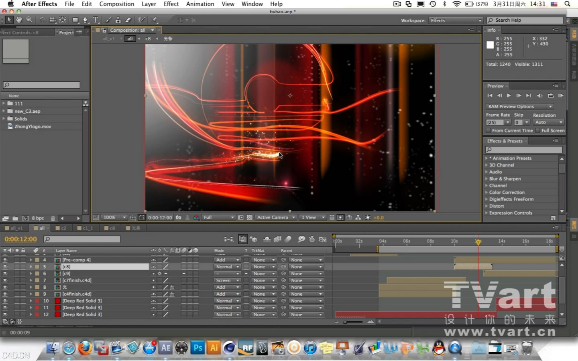Click the snapshot camera icon in the viewer
Viewport: 578px width, 361px height.
pyautogui.click(x=179, y=217)
